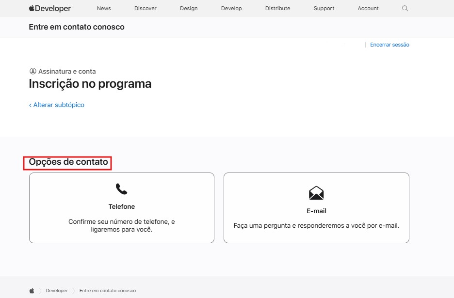
Task: Select the telephone icon on the Telefone card
Action: coord(121,188)
